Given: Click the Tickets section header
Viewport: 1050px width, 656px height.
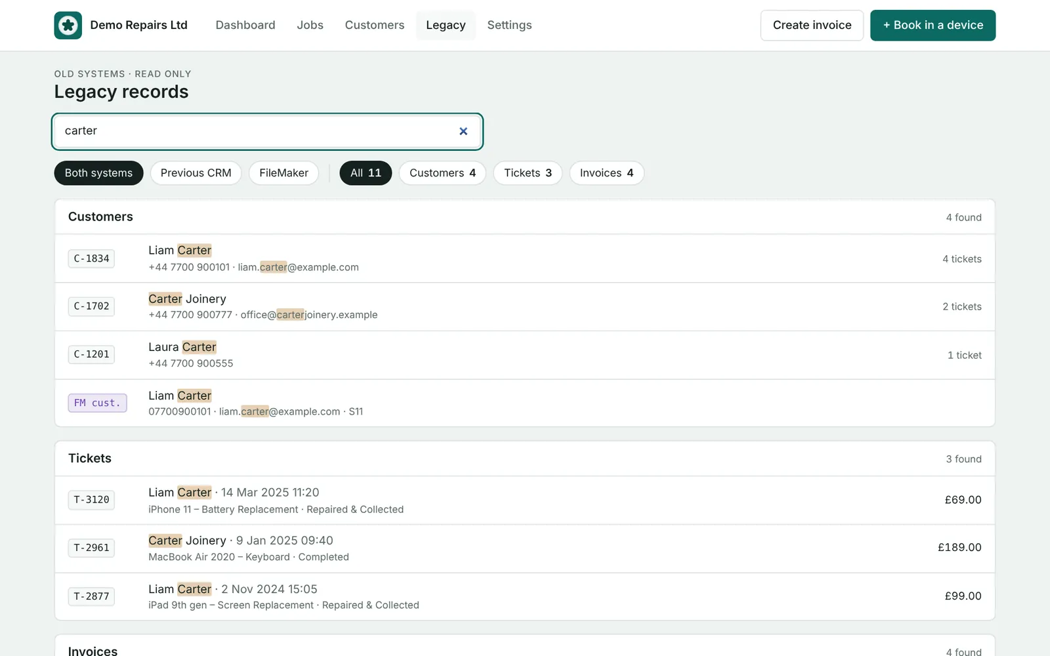Looking at the screenshot, I should pos(90,459).
